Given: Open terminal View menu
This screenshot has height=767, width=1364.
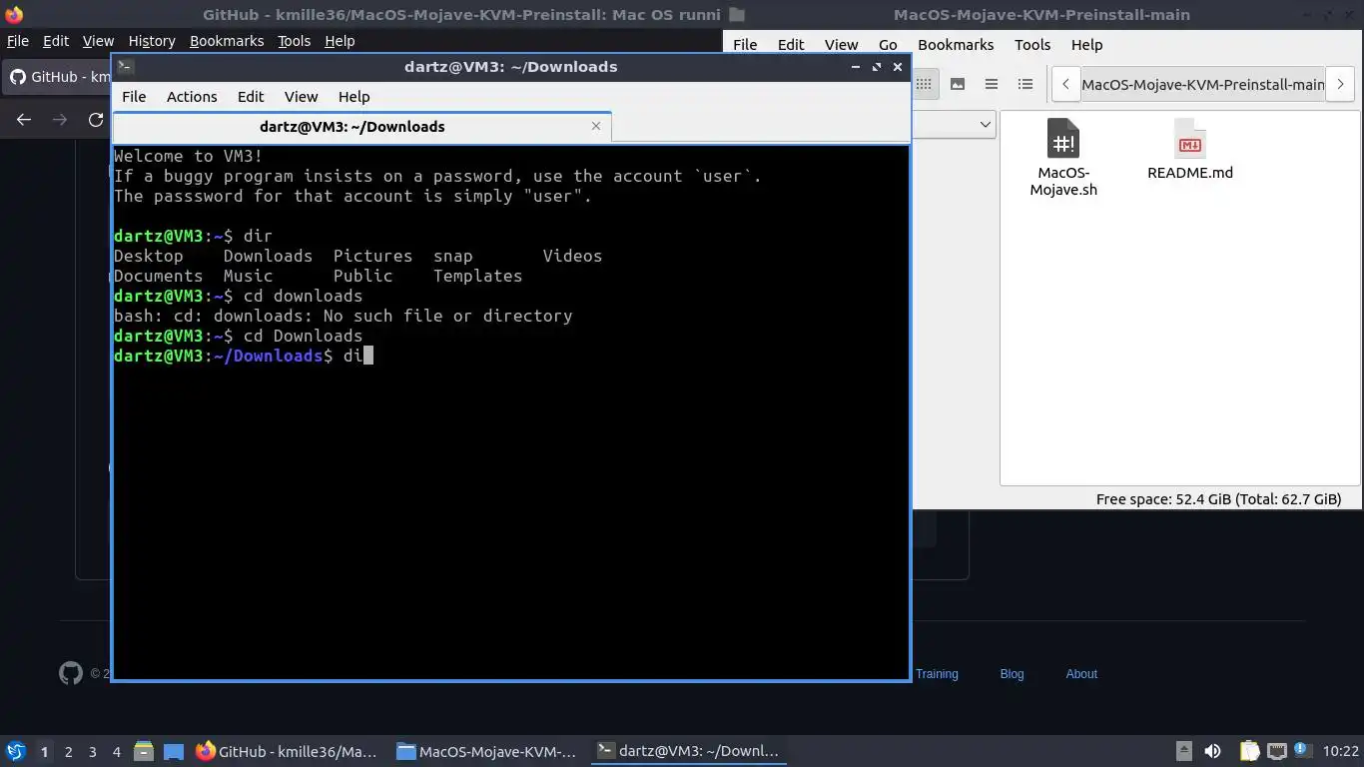Looking at the screenshot, I should coord(301,97).
